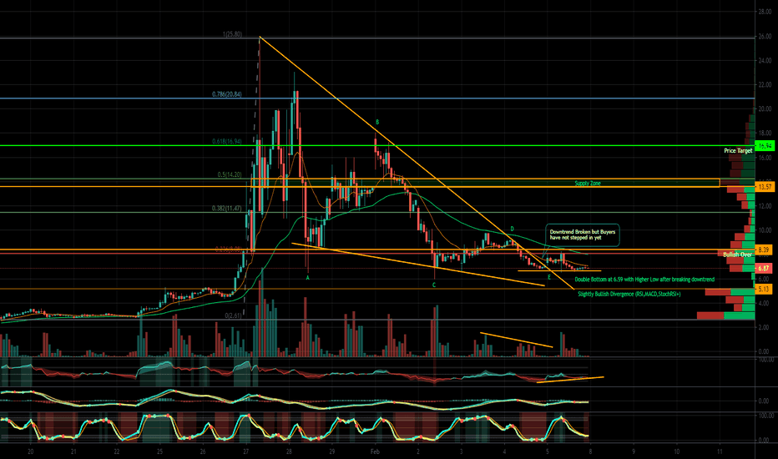Click wave label D
The image size is (778, 459).
click(512, 229)
